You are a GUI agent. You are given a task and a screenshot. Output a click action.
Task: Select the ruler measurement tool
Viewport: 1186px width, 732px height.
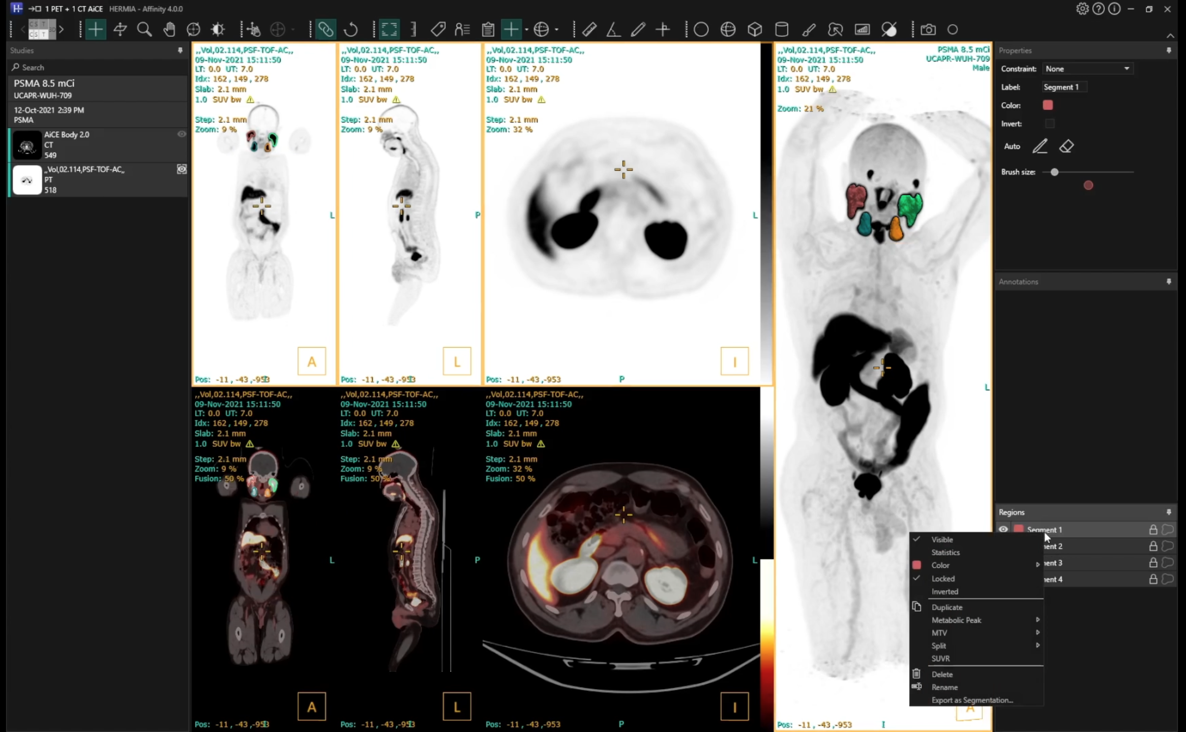[x=589, y=29]
